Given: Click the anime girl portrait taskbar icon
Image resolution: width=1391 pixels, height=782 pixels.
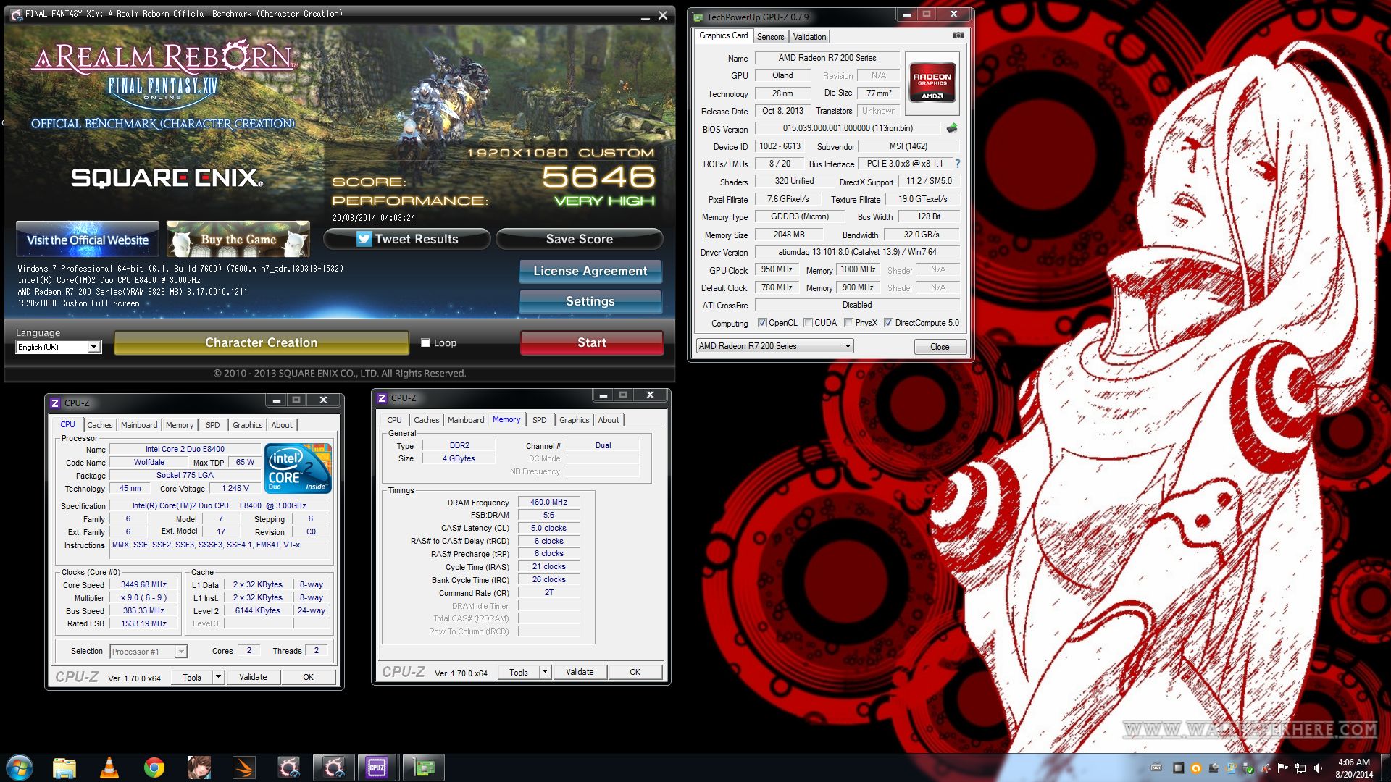Looking at the screenshot, I should pyautogui.click(x=199, y=768).
